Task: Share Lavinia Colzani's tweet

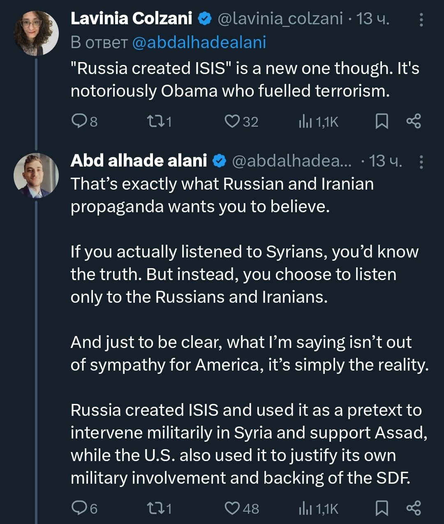Action: (414, 121)
